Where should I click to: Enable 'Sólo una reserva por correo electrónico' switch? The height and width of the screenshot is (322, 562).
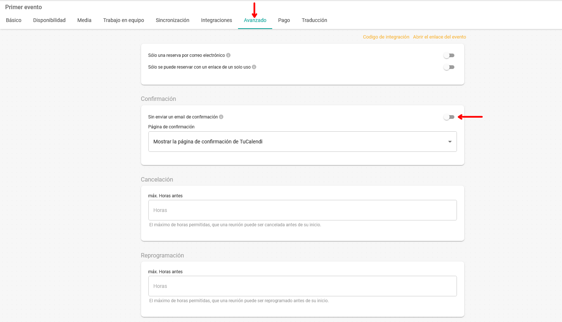[x=449, y=55]
